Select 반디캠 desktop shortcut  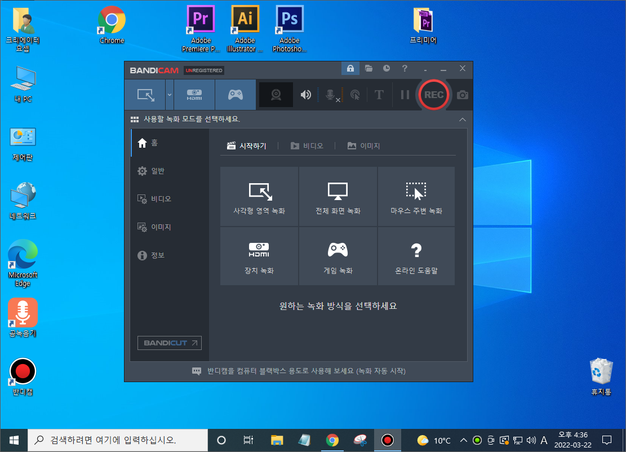tap(23, 376)
